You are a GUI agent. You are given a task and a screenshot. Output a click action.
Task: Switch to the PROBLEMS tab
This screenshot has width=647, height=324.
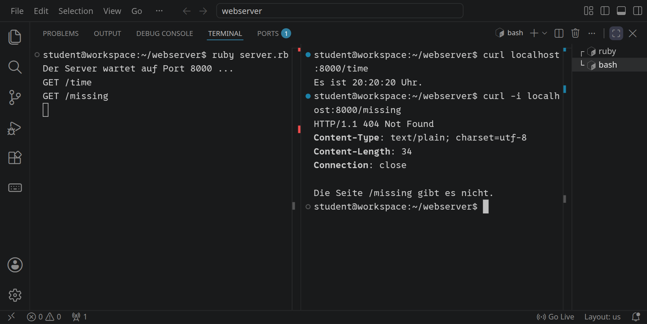[61, 33]
